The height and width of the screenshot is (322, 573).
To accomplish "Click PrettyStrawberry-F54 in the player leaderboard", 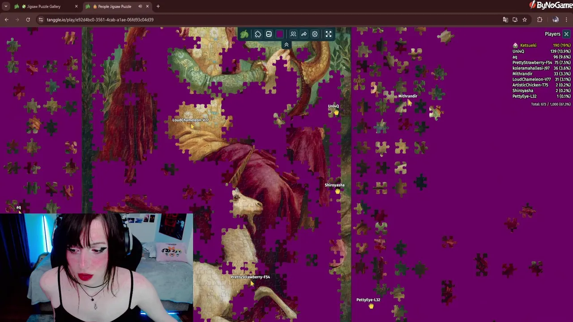I will point(532,63).
